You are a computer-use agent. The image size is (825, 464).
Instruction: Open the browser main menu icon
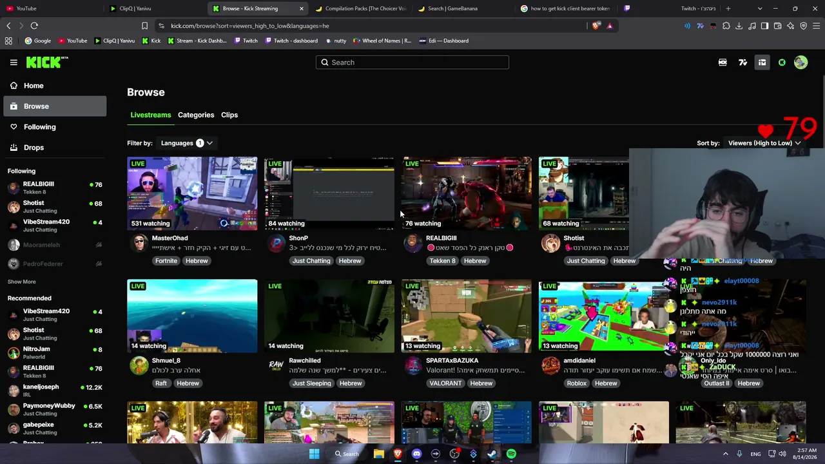817,26
